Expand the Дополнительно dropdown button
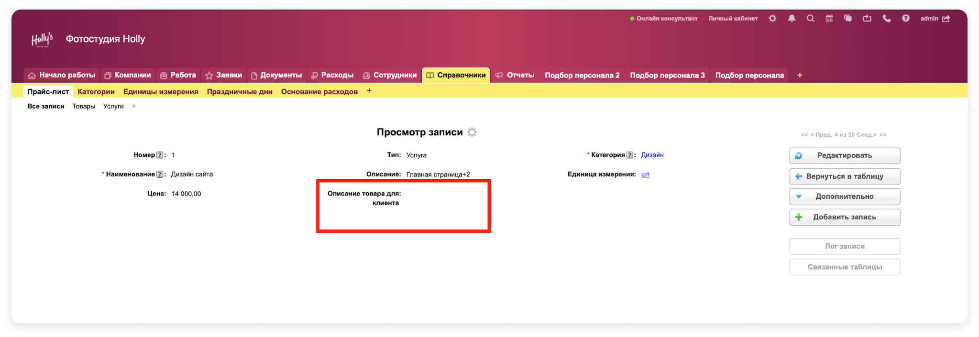The height and width of the screenshot is (337, 979). [x=844, y=196]
